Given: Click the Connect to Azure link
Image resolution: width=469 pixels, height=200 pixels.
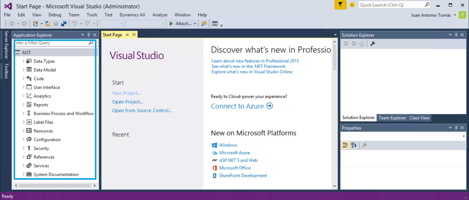Looking at the screenshot, I should (237, 106).
